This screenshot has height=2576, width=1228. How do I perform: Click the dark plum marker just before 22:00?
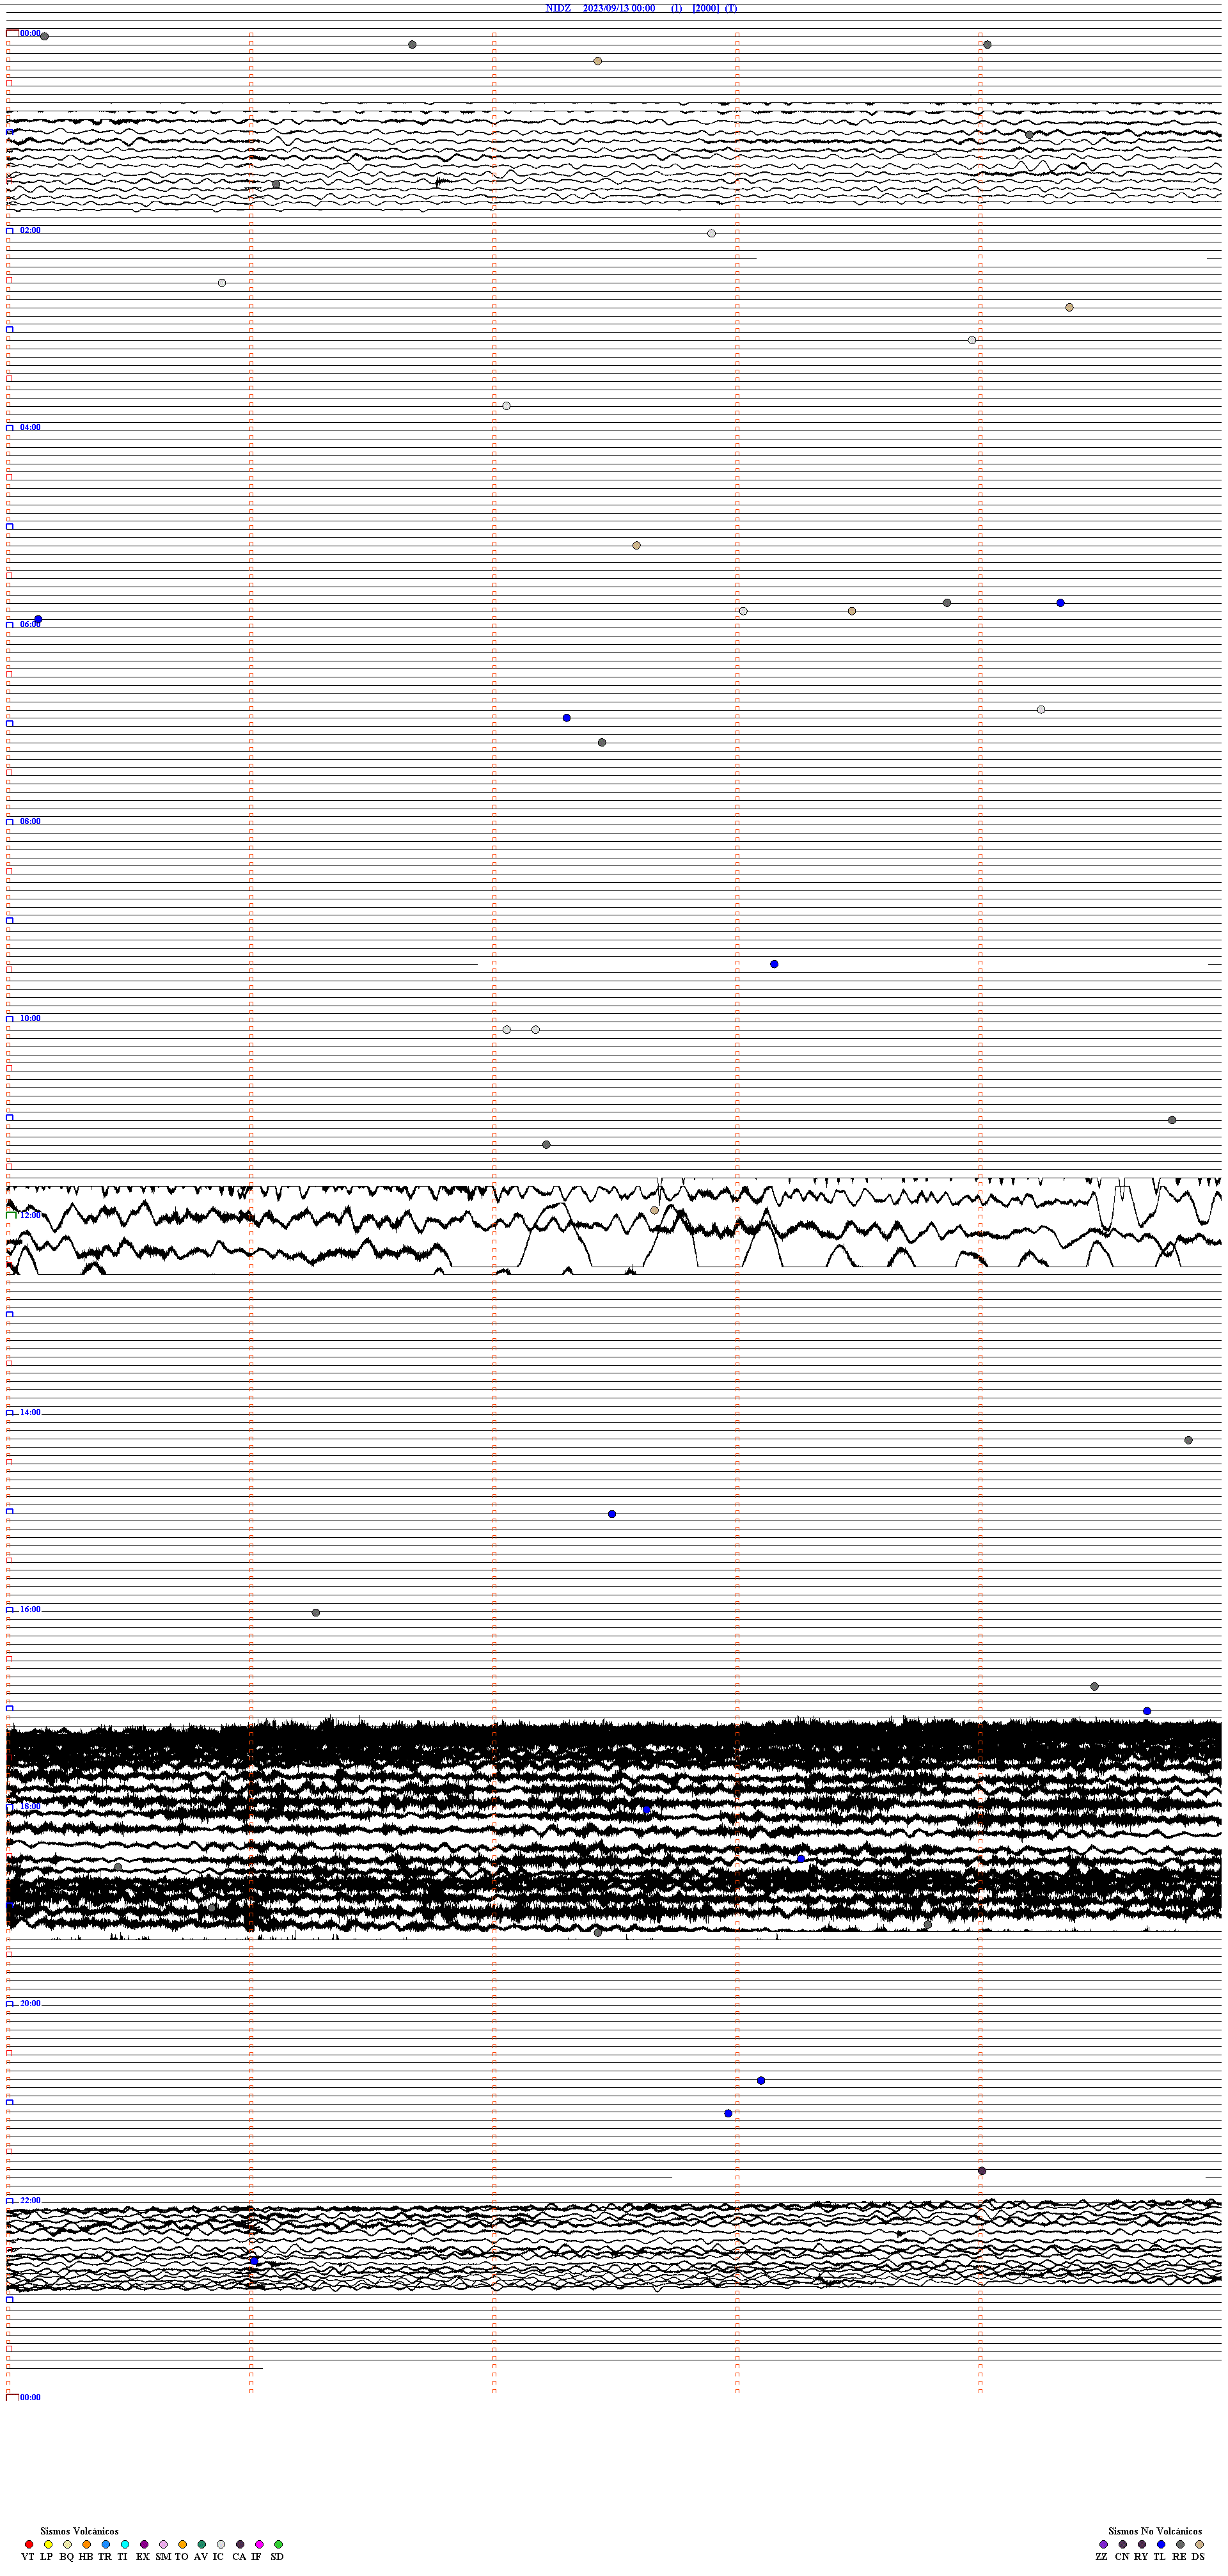click(982, 2171)
